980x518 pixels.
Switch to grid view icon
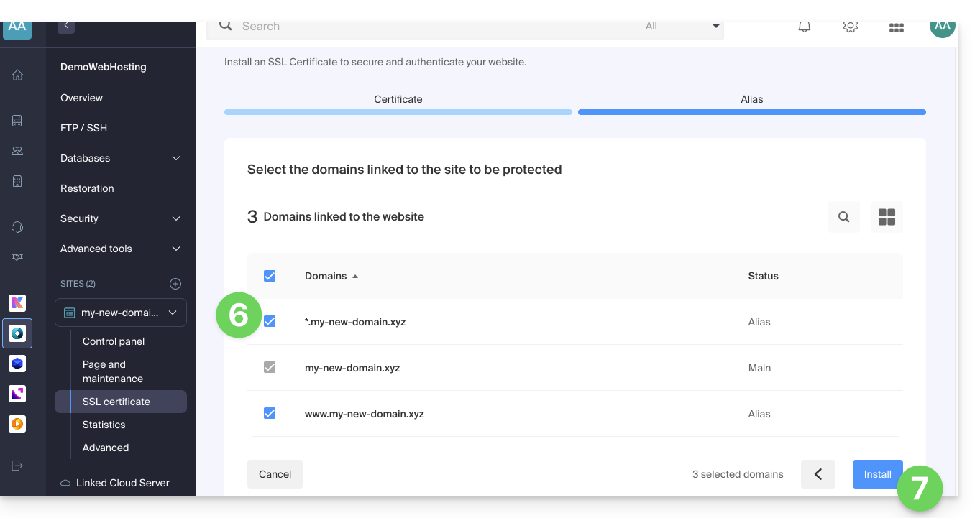point(887,217)
